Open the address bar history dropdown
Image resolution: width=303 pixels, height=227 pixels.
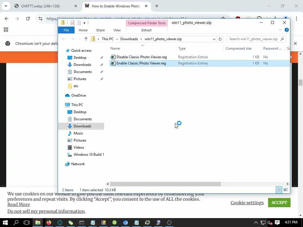[x=214, y=39]
